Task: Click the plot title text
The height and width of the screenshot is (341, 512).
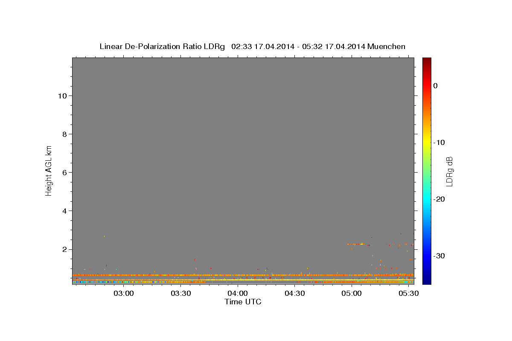Action: (252, 46)
